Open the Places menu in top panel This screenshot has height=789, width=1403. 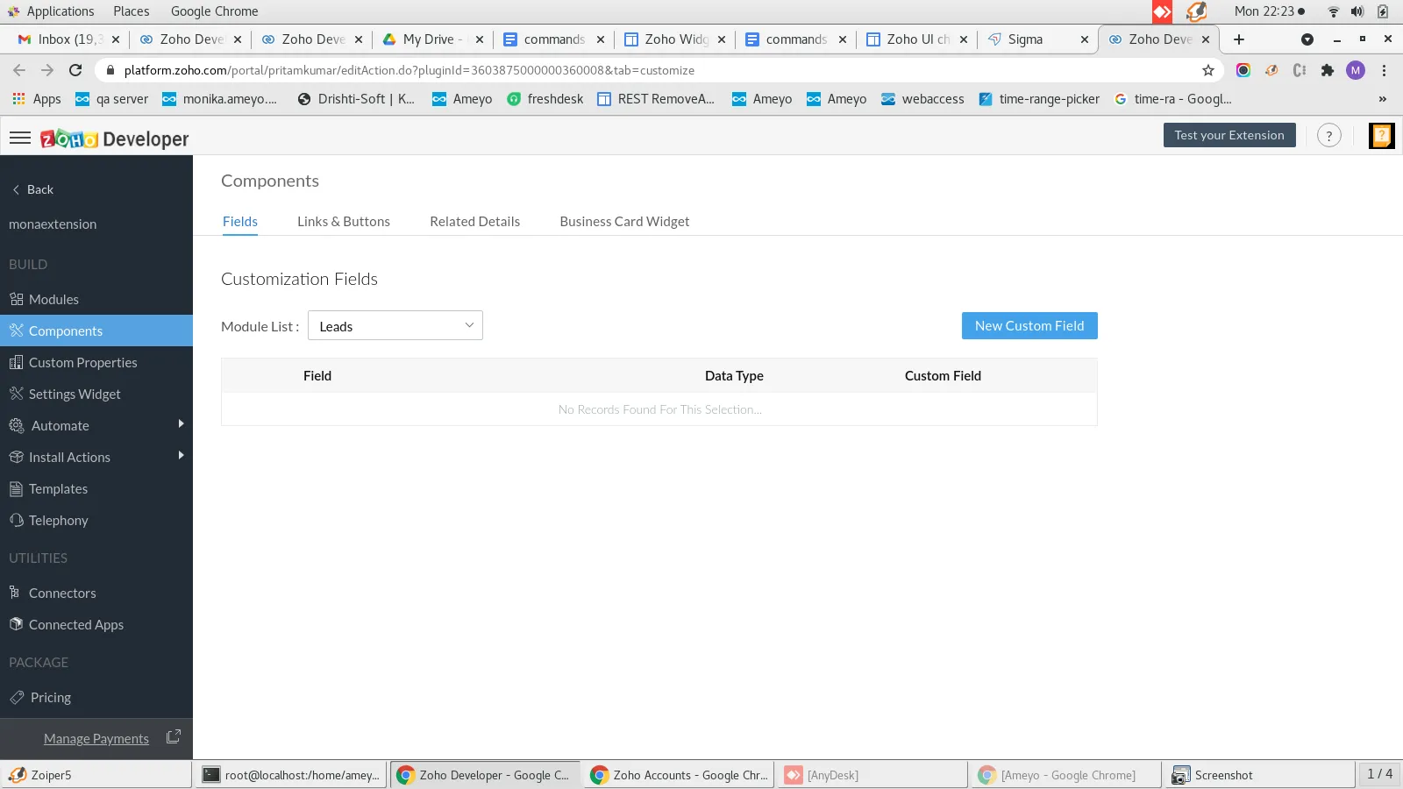132,11
